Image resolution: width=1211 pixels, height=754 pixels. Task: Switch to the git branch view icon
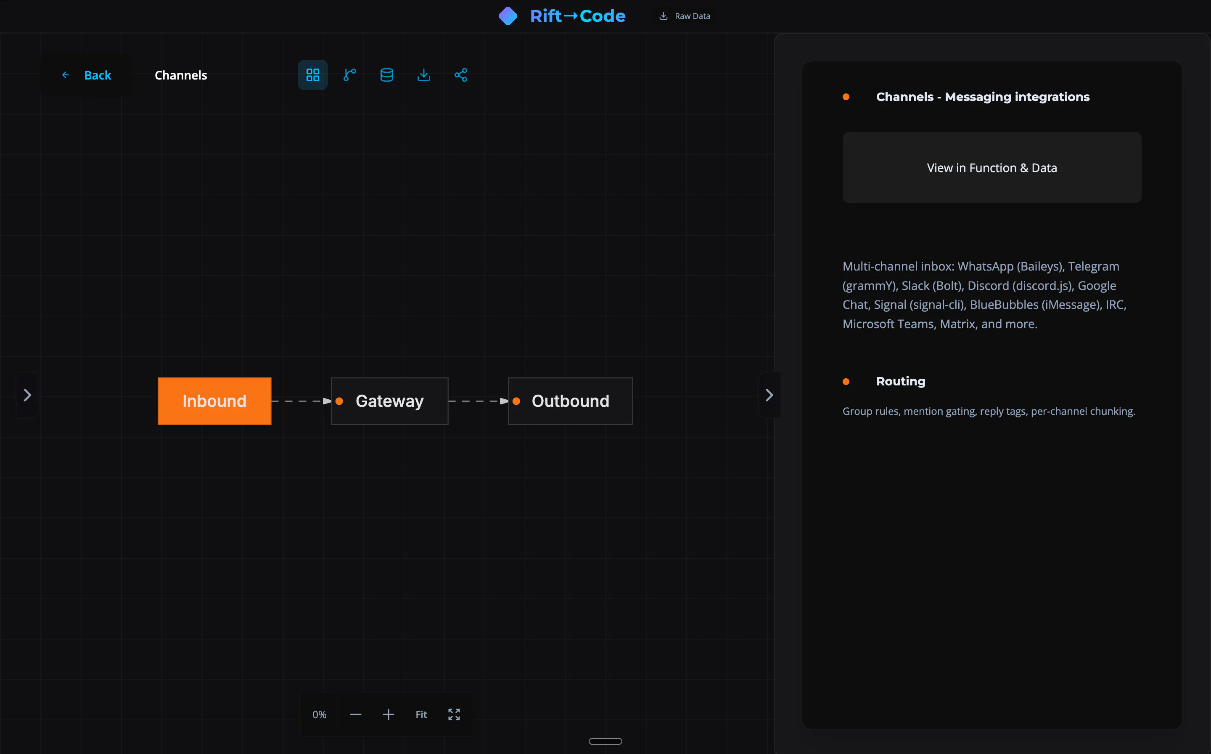pos(350,75)
